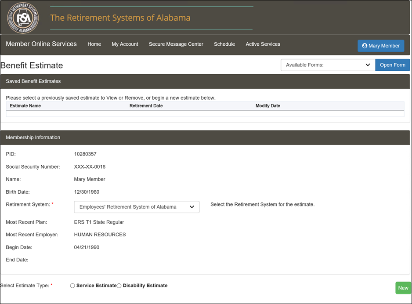Open the Active Services menu item
The height and width of the screenshot is (304, 412).
point(263,44)
